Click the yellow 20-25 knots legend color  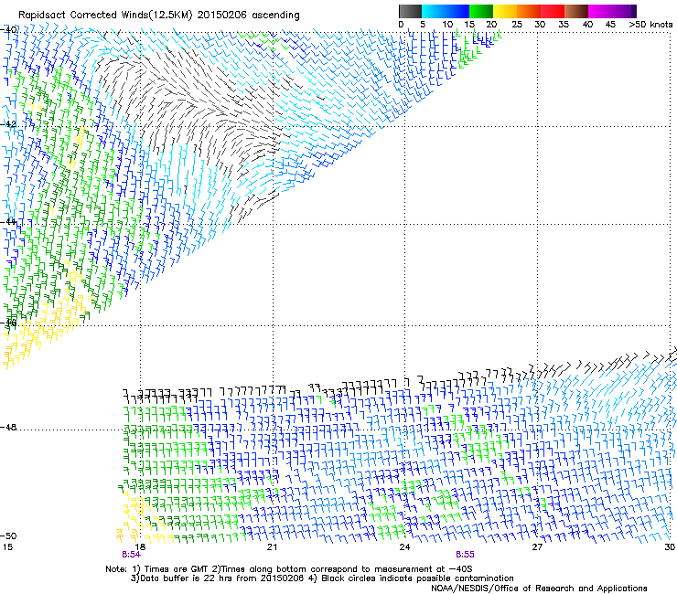505,11
